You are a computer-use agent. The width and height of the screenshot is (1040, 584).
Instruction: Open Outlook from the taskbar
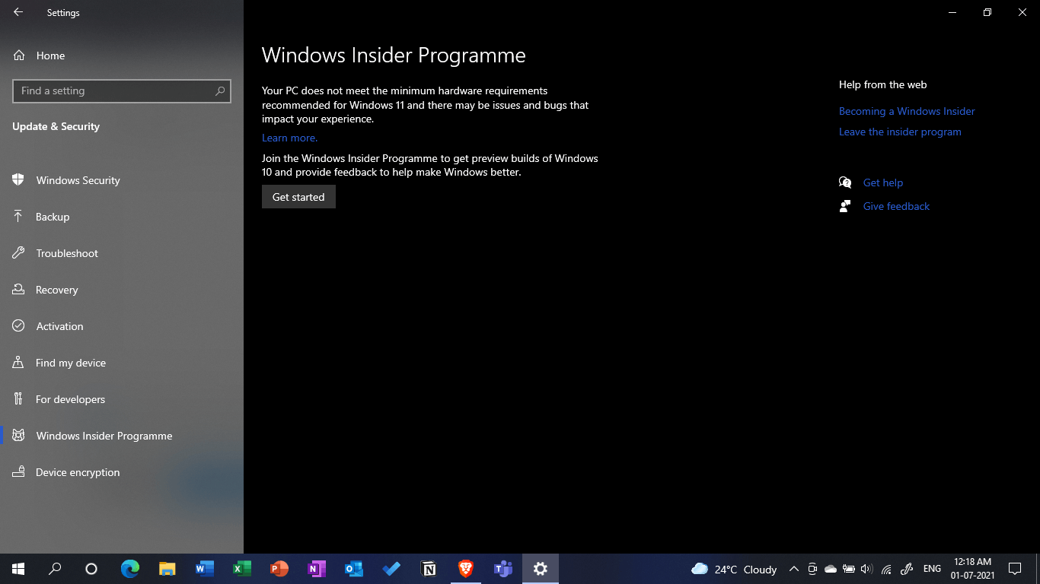354,569
